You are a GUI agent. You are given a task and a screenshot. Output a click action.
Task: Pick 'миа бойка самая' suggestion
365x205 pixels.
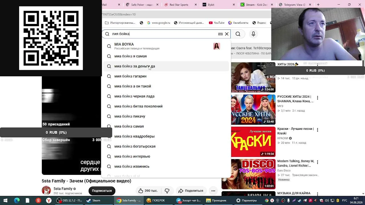tap(166, 126)
